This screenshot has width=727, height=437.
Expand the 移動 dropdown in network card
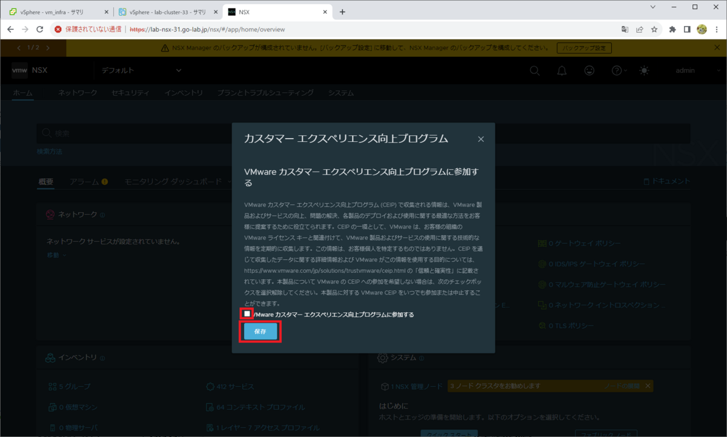point(56,255)
